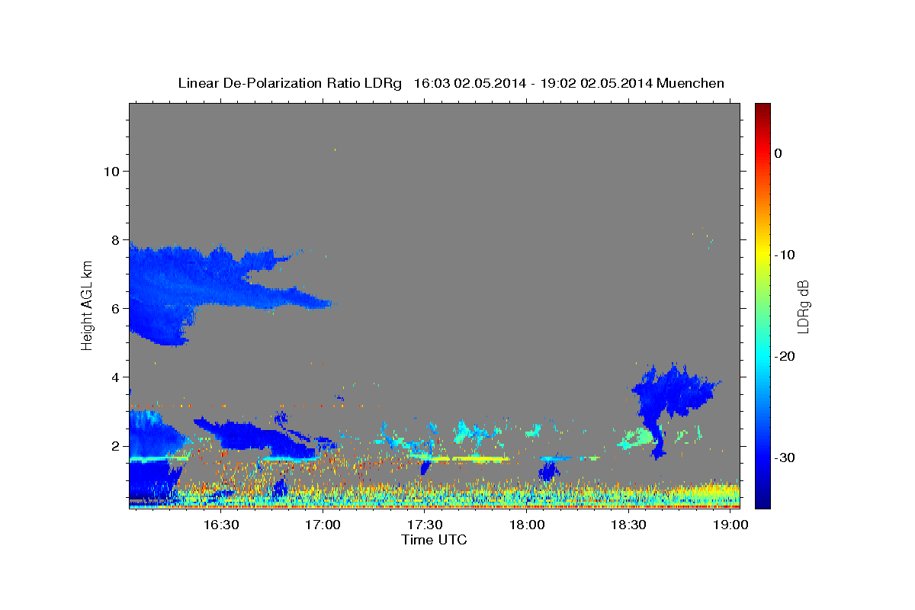The height and width of the screenshot is (610, 915).
Task: Click the yellow region of the colorbar
Action: coord(762,255)
